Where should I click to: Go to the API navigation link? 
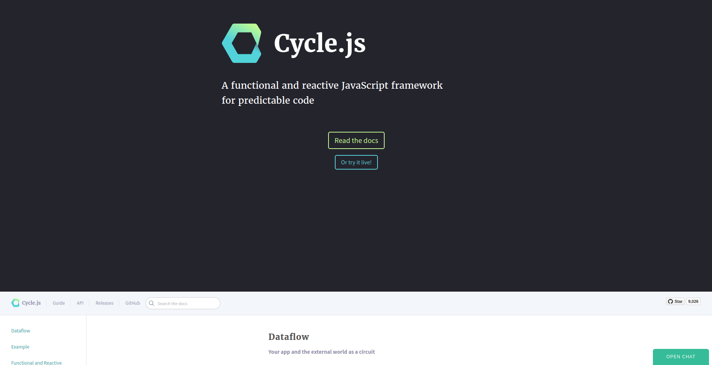coord(80,303)
